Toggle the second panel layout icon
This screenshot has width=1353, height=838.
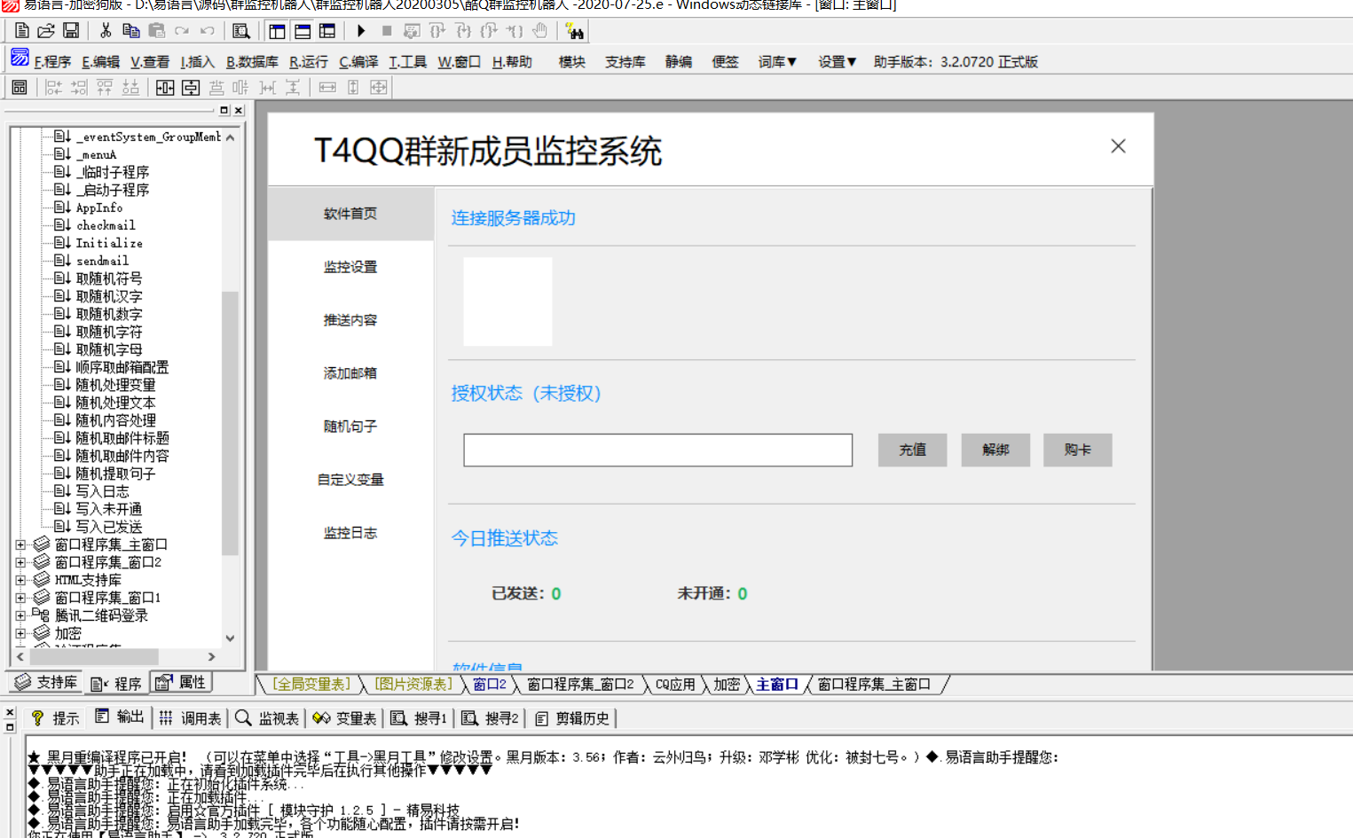click(303, 31)
